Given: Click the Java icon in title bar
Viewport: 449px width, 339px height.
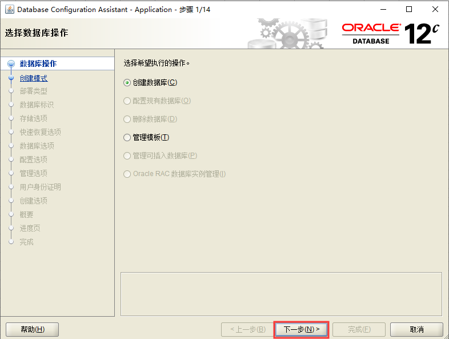Looking at the screenshot, I should [10, 9].
